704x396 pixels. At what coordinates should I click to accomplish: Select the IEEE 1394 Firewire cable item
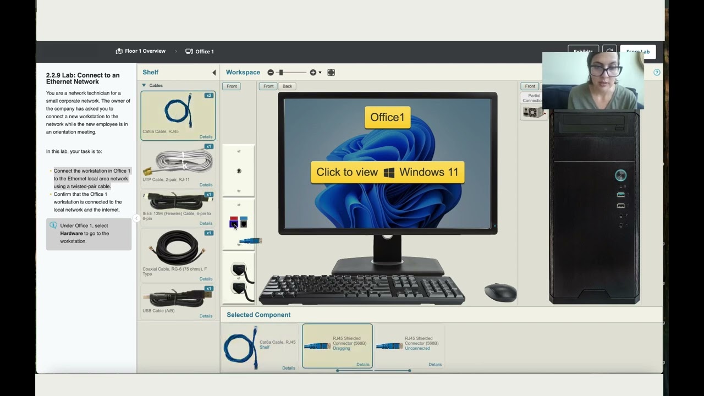[178, 209]
